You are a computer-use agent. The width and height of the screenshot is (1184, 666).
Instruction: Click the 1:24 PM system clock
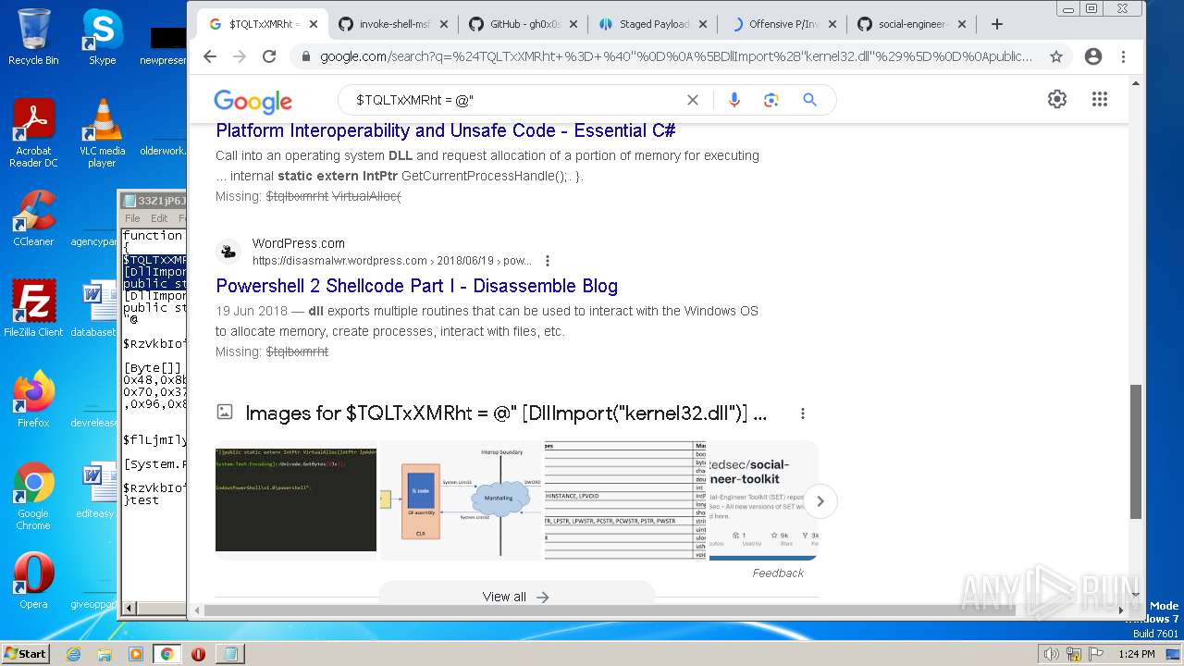point(1136,654)
